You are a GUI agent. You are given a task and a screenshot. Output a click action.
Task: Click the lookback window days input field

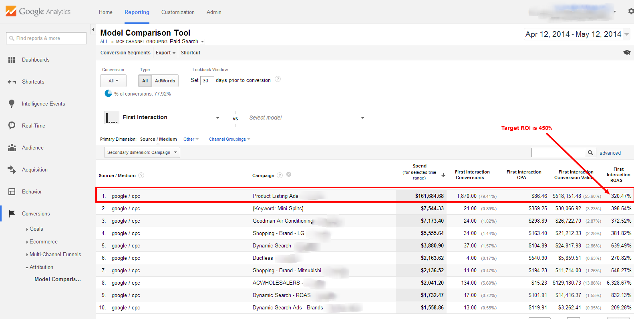207,80
